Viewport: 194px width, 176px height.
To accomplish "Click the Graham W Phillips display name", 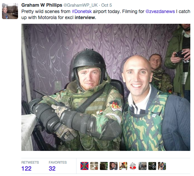I will [42, 5].
